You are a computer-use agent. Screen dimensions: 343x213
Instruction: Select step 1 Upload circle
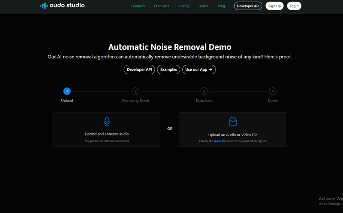pos(67,91)
